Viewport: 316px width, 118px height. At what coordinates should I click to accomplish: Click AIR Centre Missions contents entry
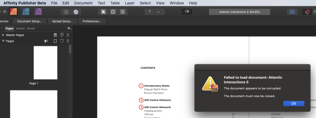click(x=157, y=100)
